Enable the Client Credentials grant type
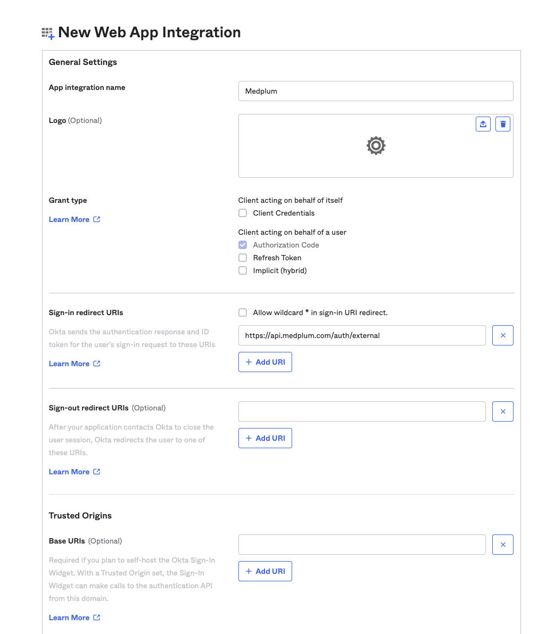Image resolution: width=538 pixels, height=634 pixels. pyautogui.click(x=243, y=213)
